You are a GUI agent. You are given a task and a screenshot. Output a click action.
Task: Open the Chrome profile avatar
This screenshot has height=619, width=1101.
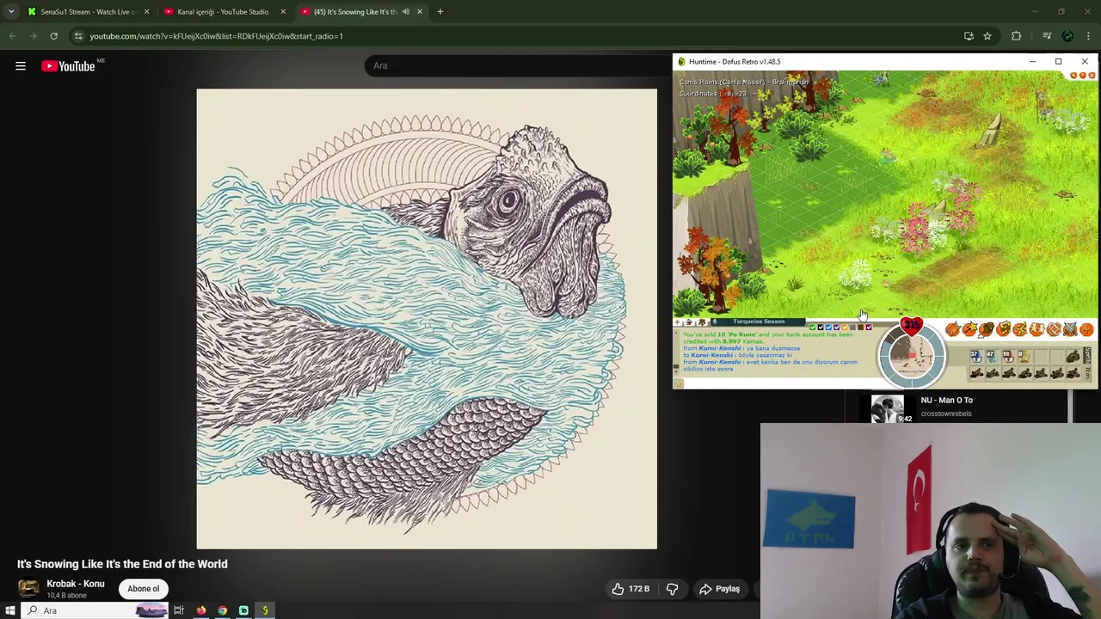(1067, 36)
